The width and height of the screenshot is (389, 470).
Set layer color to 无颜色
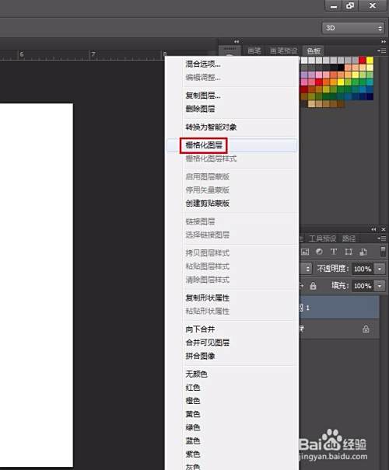[x=232, y=374]
